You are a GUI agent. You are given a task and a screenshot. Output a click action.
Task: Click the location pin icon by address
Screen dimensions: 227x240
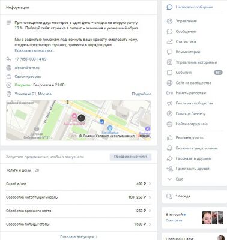(9, 94)
